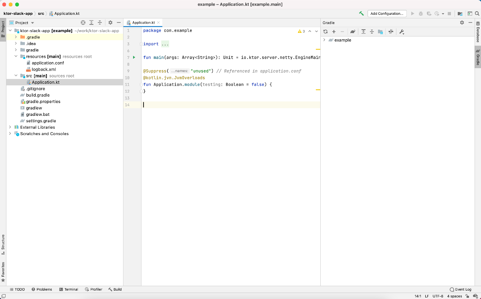Screen dimensions: 481x299
Task: Open Project panel gear options
Action: [110, 23]
